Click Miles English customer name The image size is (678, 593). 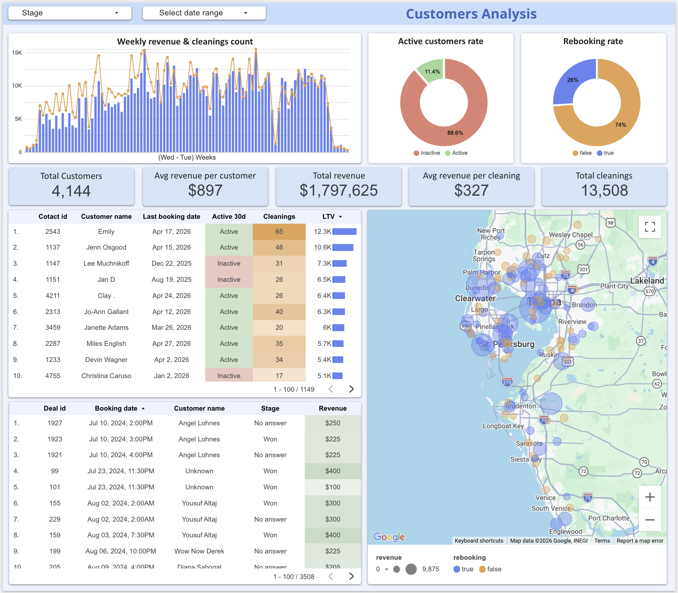(x=106, y=344)
